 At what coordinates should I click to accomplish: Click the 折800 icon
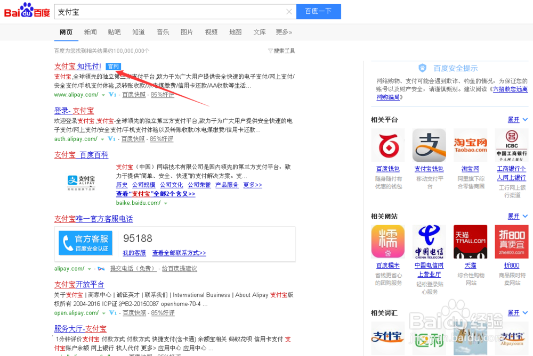512,242
